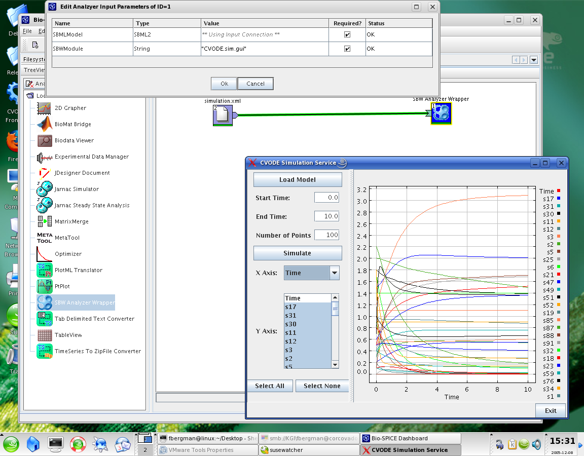This screenshot has width=584, height=456.
Task: Select the Jarnac Simulator icon
Action: [x=44, y=188]
